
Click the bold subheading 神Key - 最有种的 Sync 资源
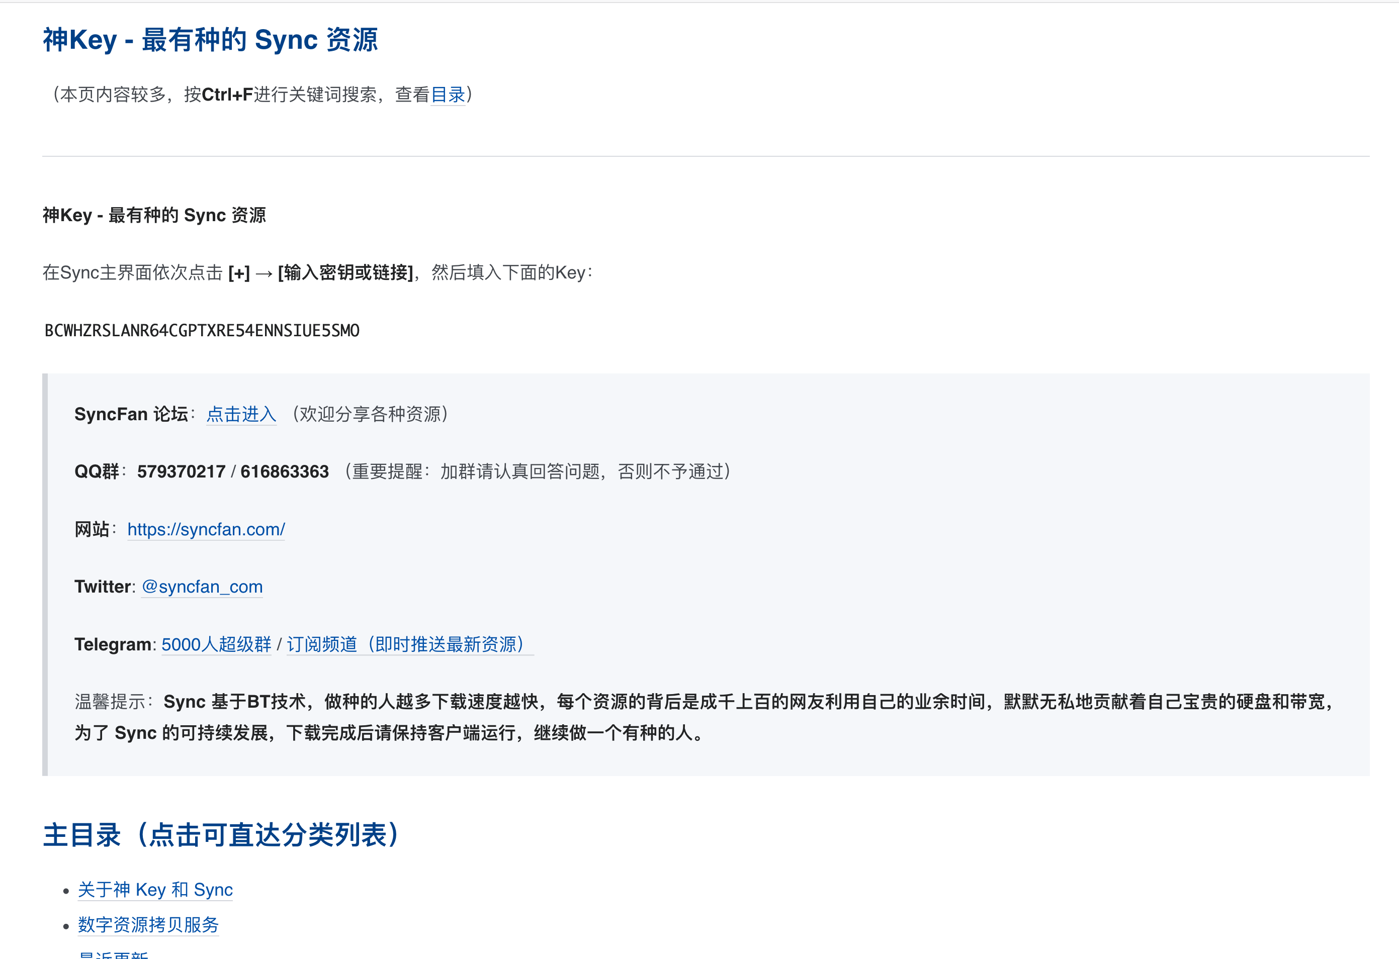154,216
